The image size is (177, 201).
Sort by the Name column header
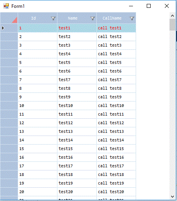pyautogui.click(x=73, y=18)
